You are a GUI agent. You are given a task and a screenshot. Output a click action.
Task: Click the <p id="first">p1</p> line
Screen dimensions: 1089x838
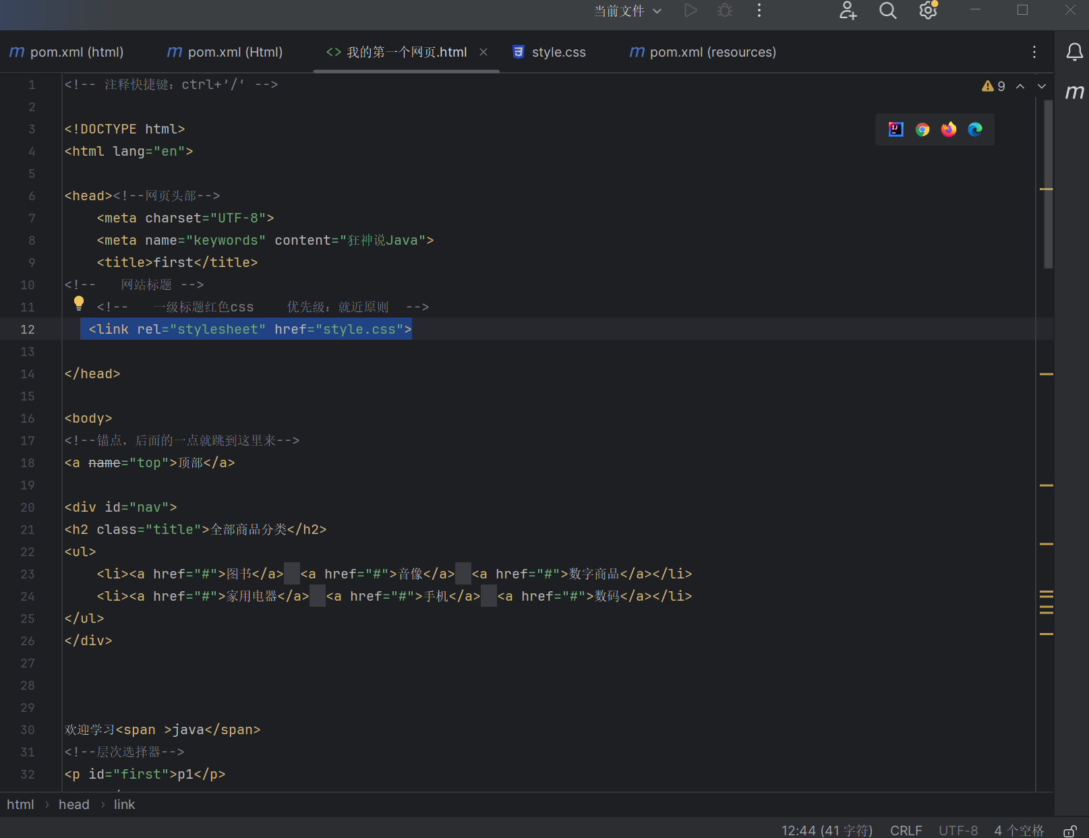click(x=145, y=774)
